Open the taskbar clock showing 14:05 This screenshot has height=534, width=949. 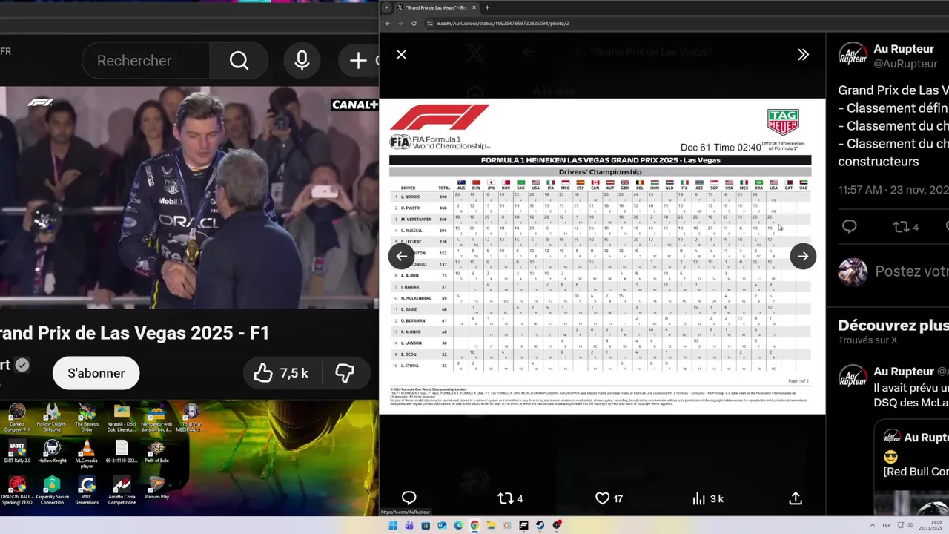click(x=930, y=525)
